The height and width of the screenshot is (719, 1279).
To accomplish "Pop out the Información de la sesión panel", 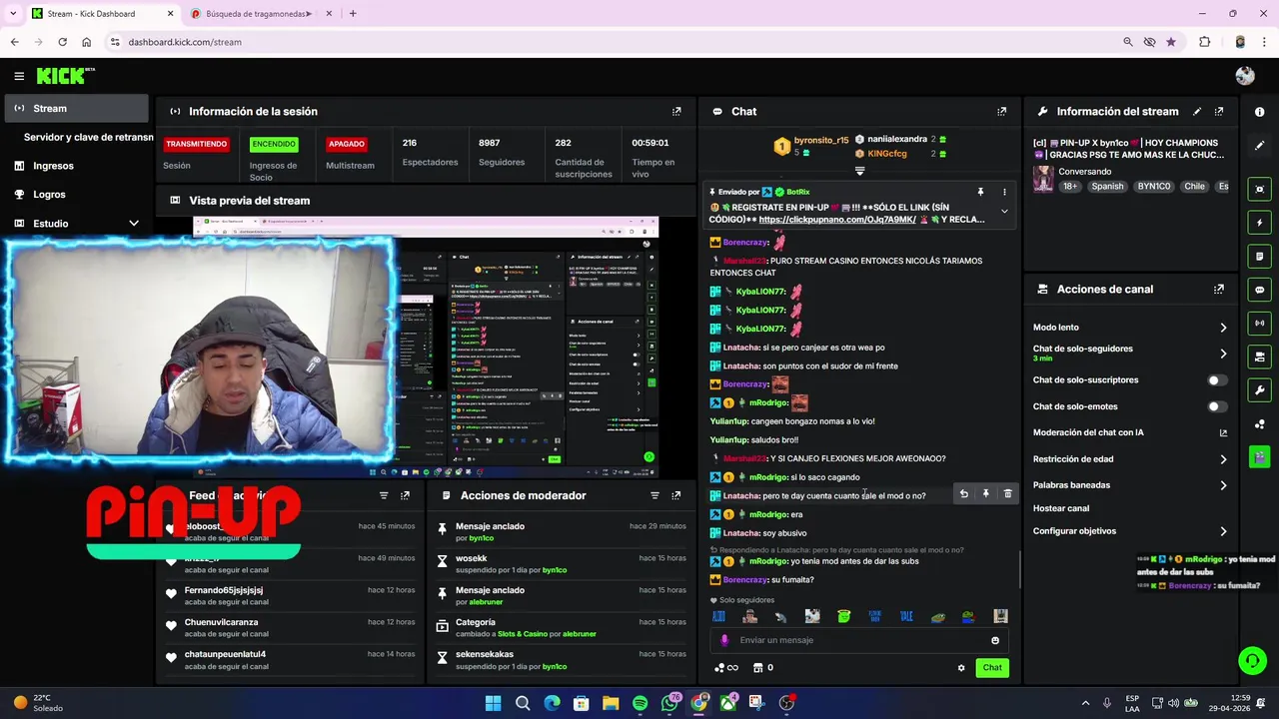I will 676,112.
